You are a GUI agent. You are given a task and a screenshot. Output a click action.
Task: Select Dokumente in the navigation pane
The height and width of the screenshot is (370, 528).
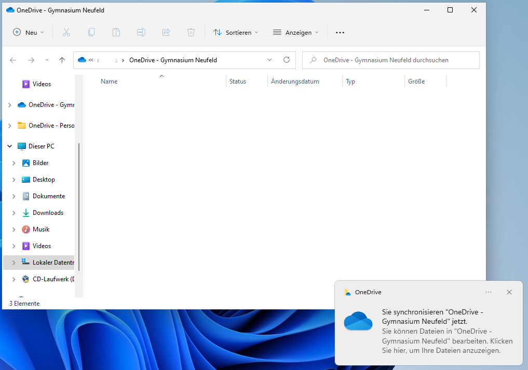[x=48, y=196]
